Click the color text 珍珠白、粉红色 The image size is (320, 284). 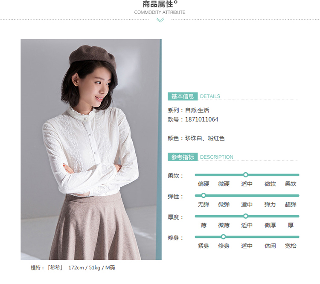tap(205, 138)
